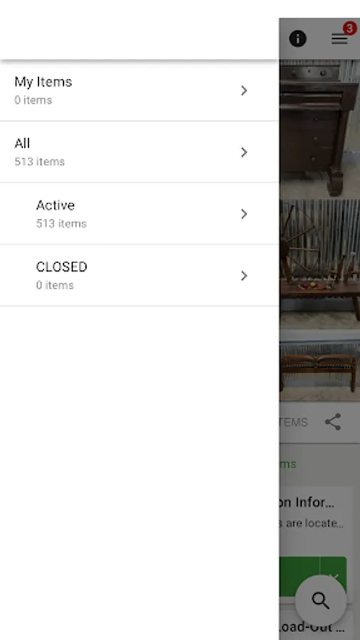The height and width of the screenshot is (640, 360).
Task: Choose the CLOSED items filter
Action: [x=139, y=275]
